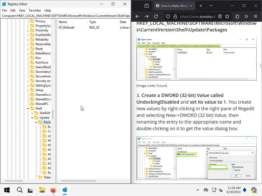This screenshot has width=262, height=196.
Task: Bookmark this page with the star icon
Action: coord(227,16)
